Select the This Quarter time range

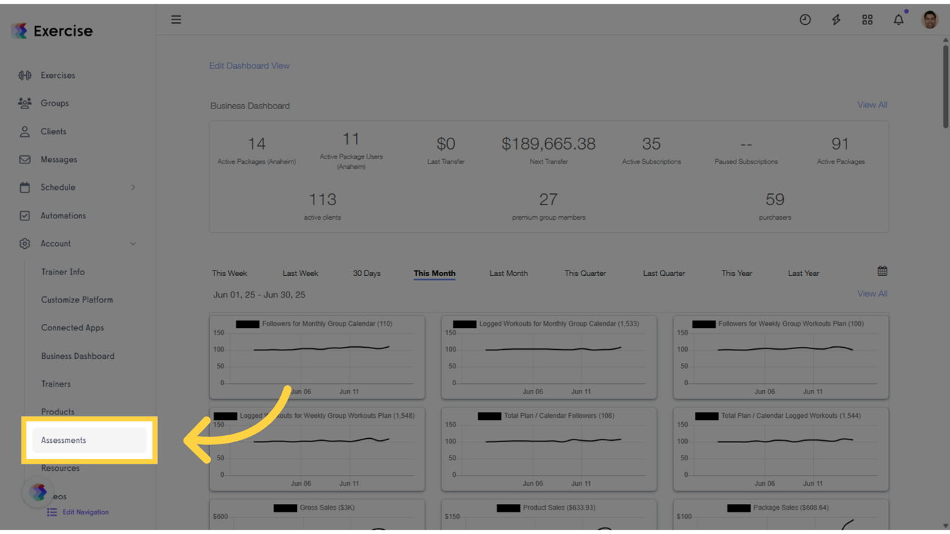[x=585, y=273]
